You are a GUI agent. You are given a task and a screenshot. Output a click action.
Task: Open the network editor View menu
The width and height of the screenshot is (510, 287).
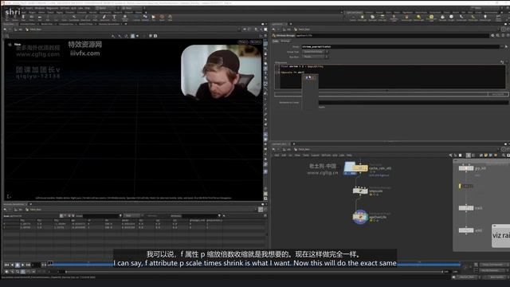tap(297, 155)
